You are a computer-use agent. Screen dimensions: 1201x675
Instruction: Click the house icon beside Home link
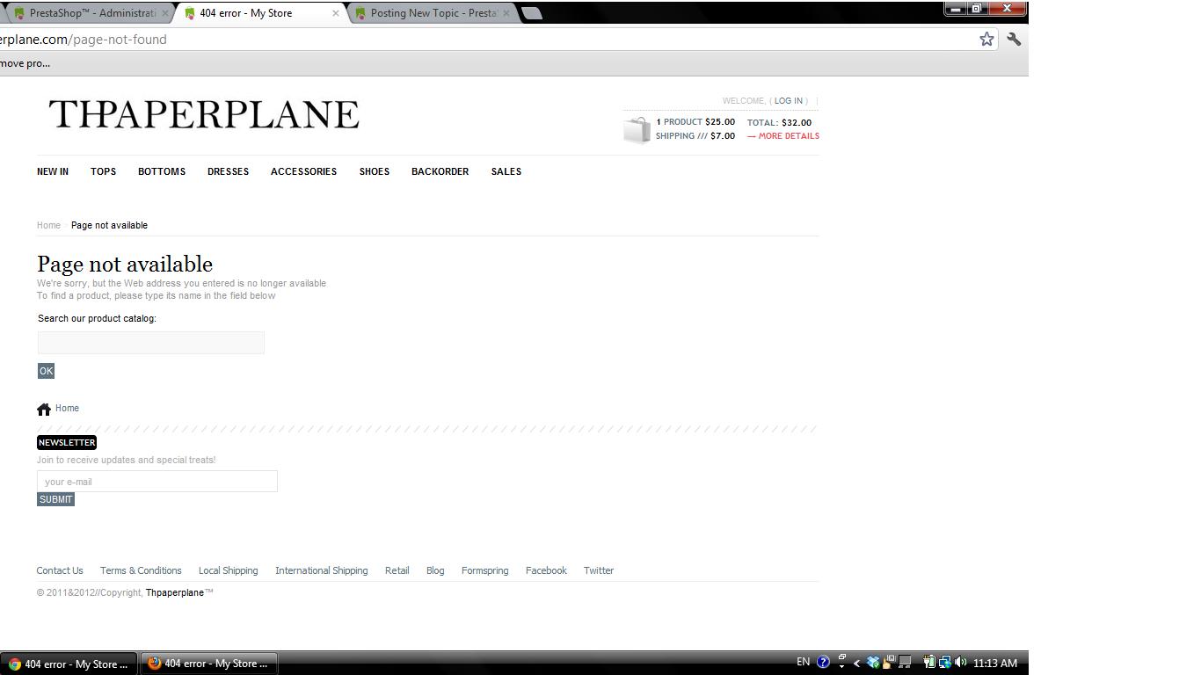coord(44,410)
